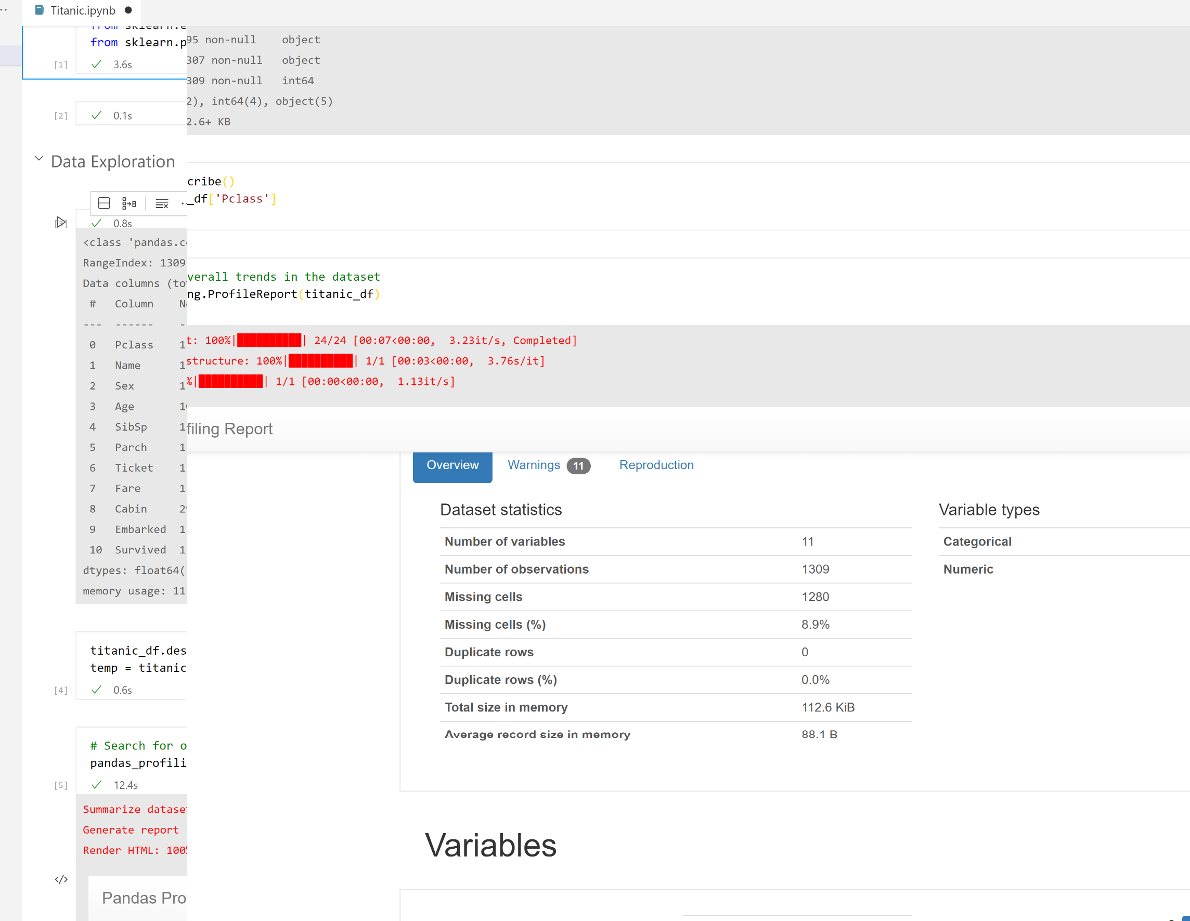Collapse the Data Exploration section
The height and width of the screenshot is (921, 1190).
38,158
